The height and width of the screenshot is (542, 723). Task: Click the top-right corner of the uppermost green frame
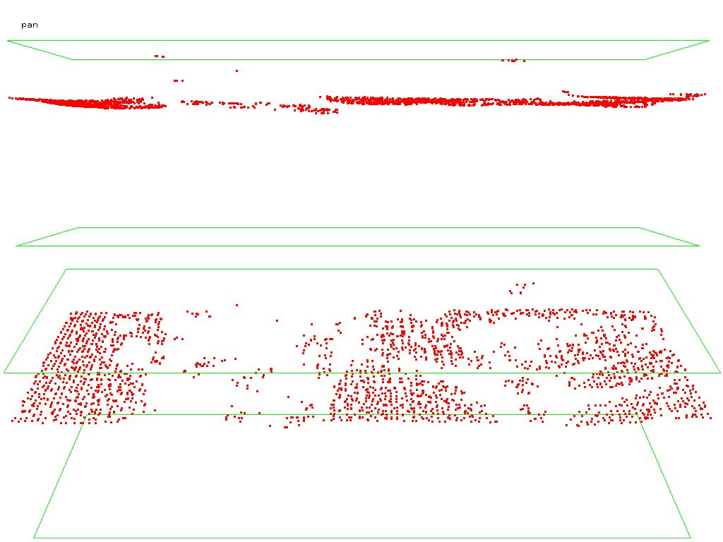pyautogui.click(x=709, y=41)
